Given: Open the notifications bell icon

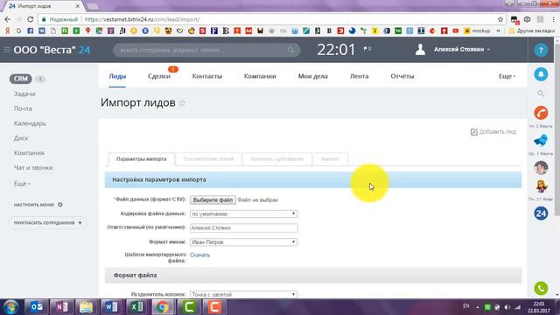Looking at the screenshot, I should [541, 73].
